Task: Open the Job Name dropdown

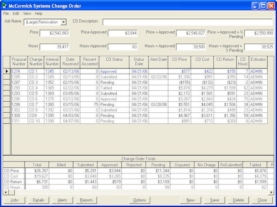Action: pyautogui.click(x=63, y=22)
